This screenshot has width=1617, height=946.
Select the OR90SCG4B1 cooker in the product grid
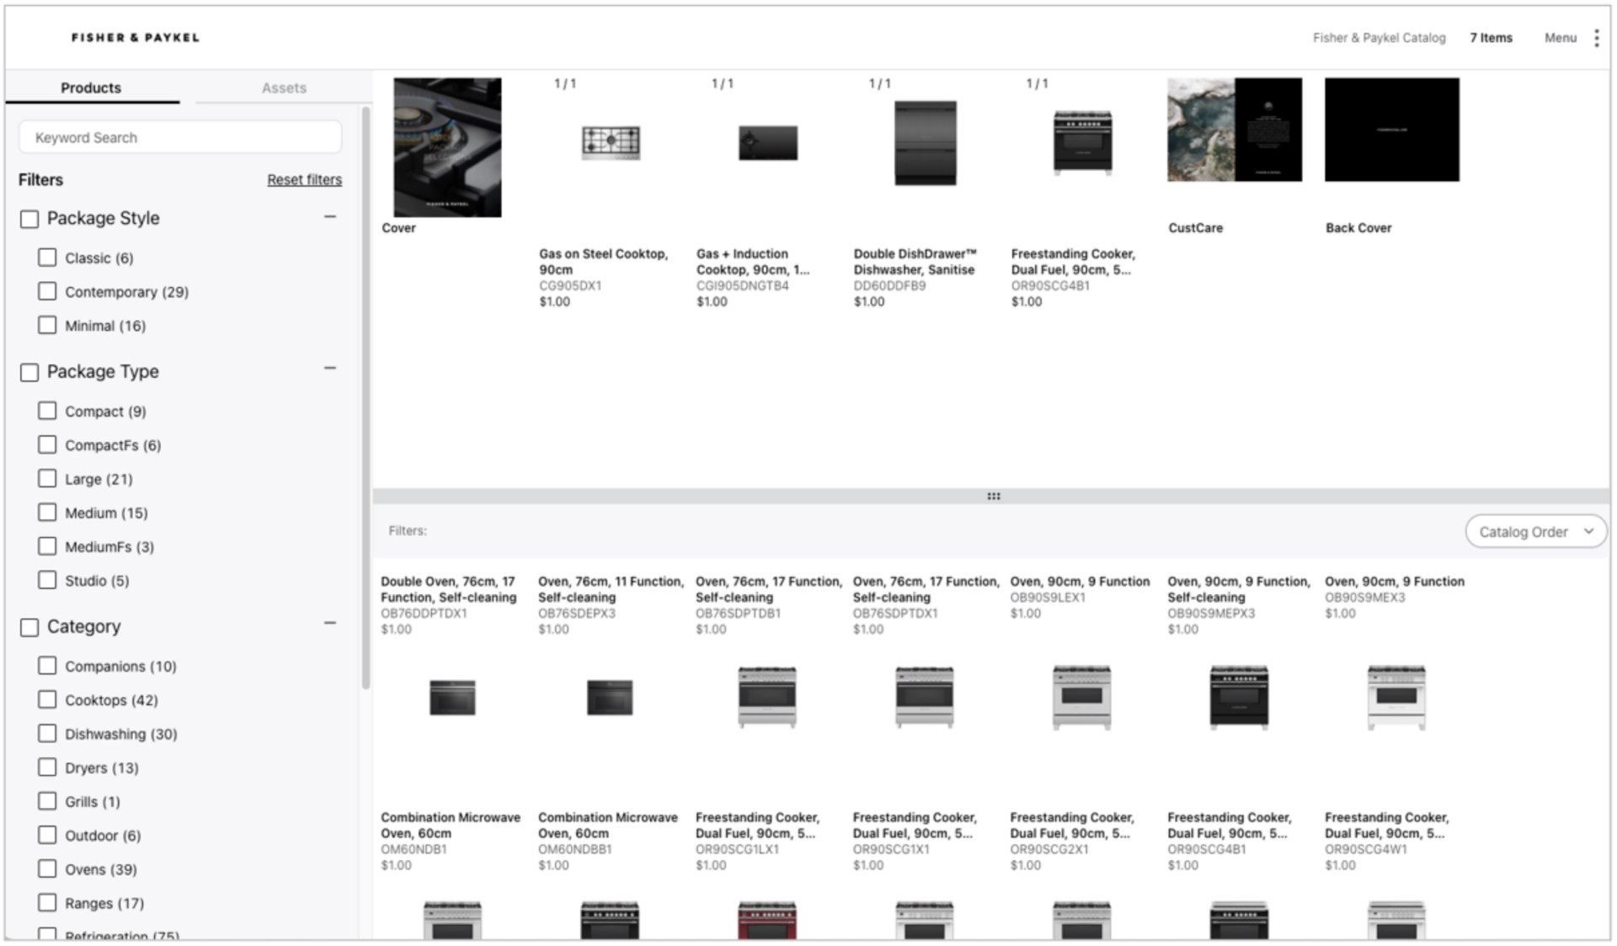[1239, 697]
